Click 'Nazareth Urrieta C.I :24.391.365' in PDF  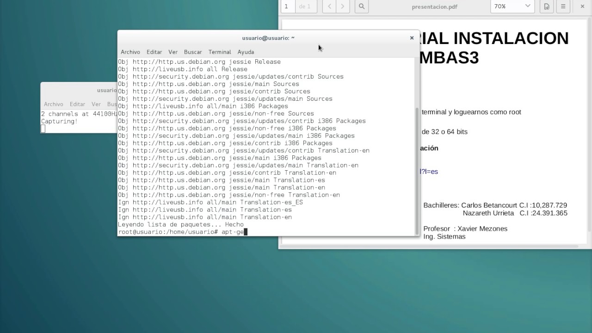pyautogui.click(x=515, y=213)
